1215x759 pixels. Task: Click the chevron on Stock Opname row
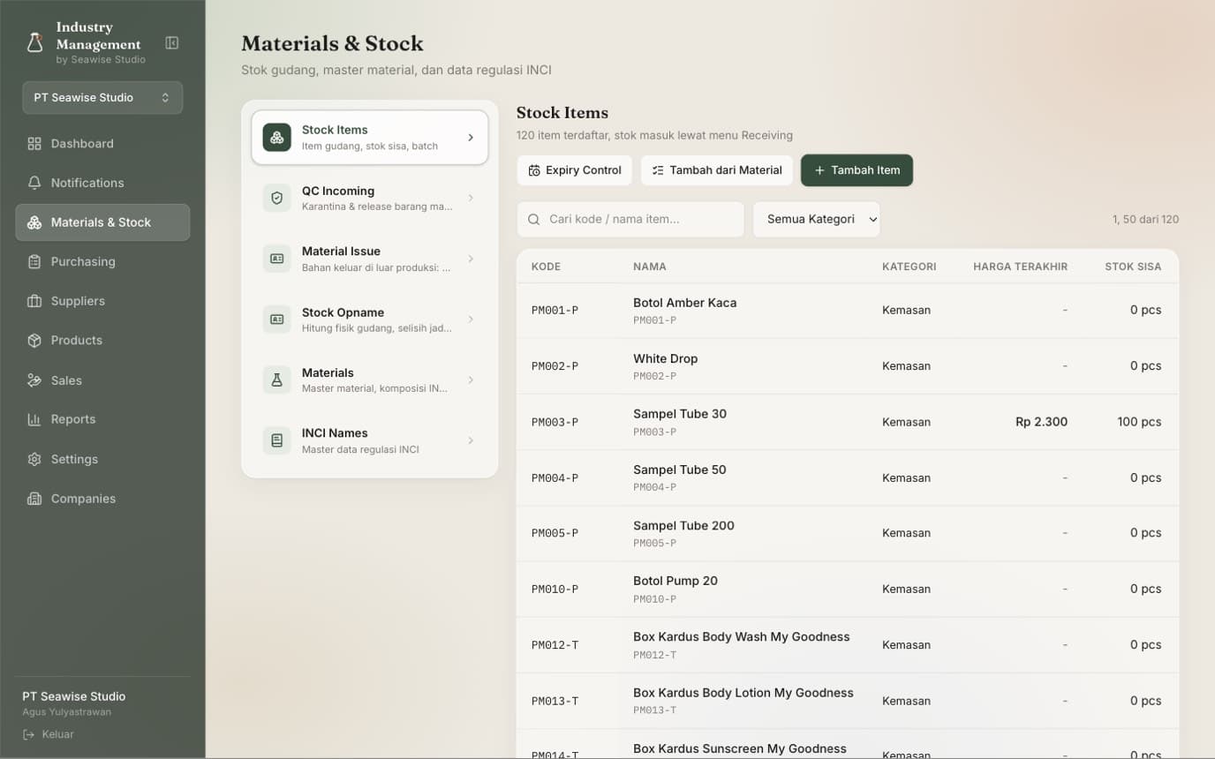471,319
